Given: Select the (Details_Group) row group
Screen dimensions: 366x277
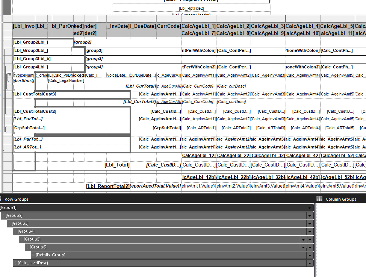Looking at the screenshot, I should pos(172,255).
